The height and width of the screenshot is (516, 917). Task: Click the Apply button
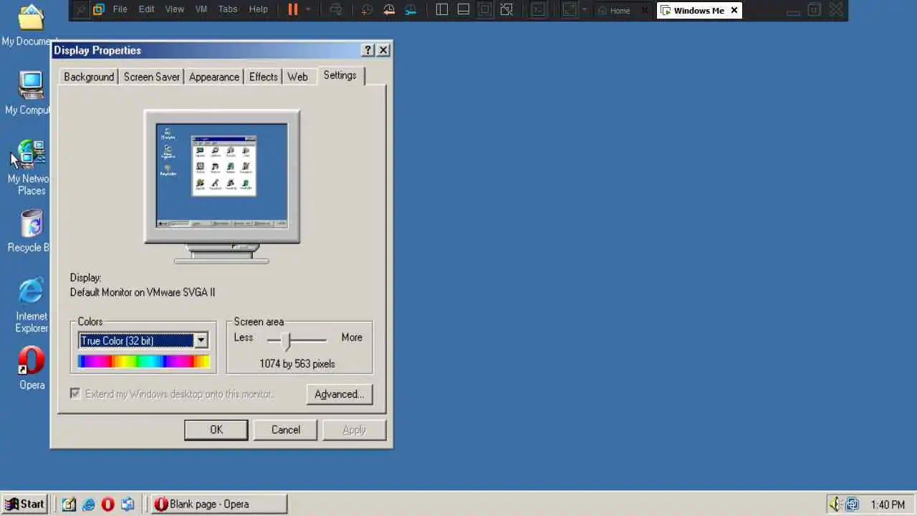354,430
